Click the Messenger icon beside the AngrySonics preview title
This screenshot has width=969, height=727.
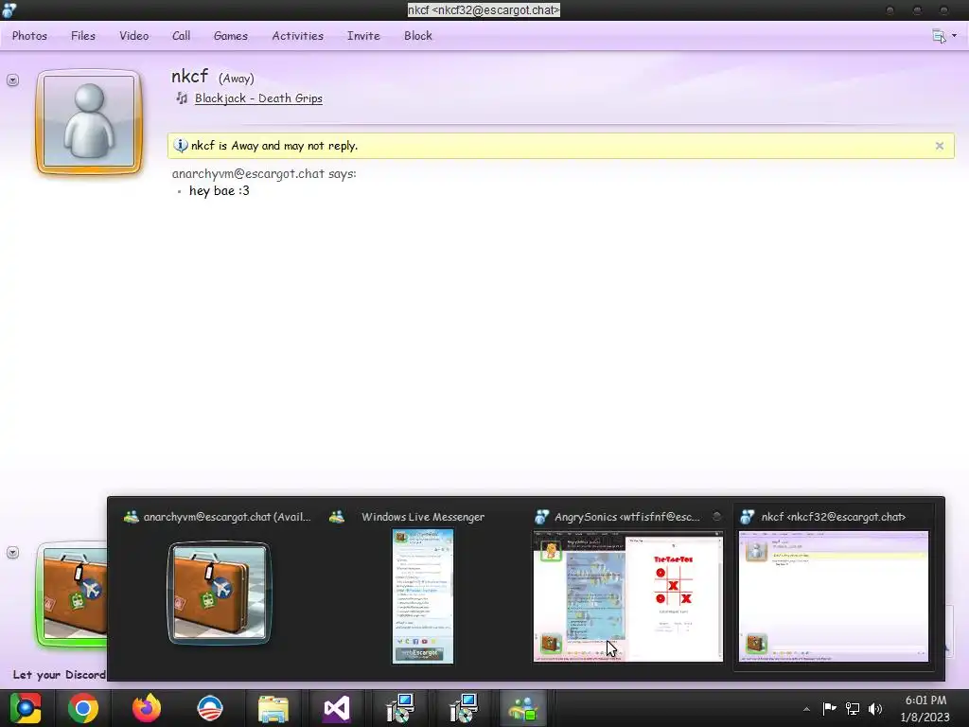click(x=542, y=517)
